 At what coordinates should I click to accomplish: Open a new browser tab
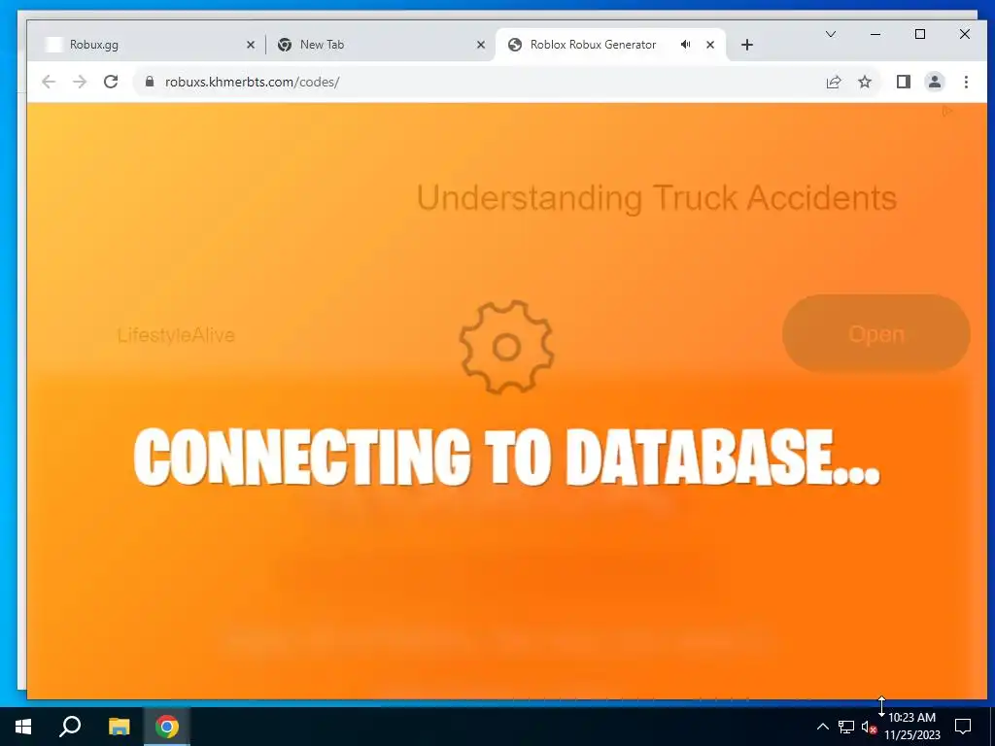(x=747, y=45)
